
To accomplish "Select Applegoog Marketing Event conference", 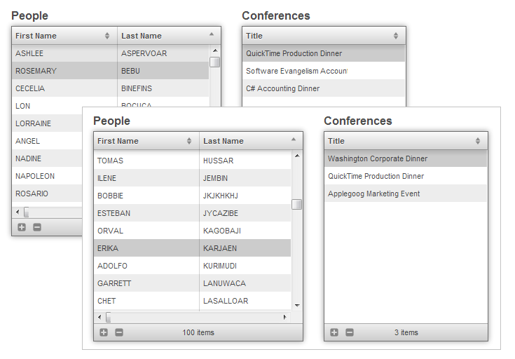I will [405, 194].
